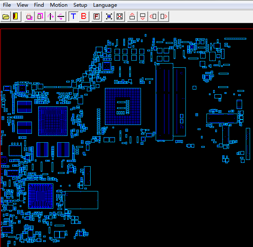Move view left with red arrow icon

point(153,16)
